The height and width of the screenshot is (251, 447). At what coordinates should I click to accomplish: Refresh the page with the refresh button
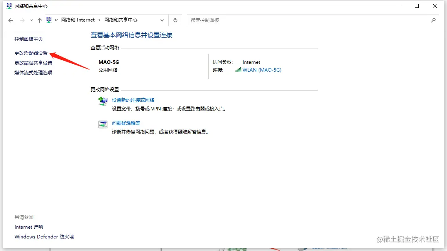[x=175, y=20]
